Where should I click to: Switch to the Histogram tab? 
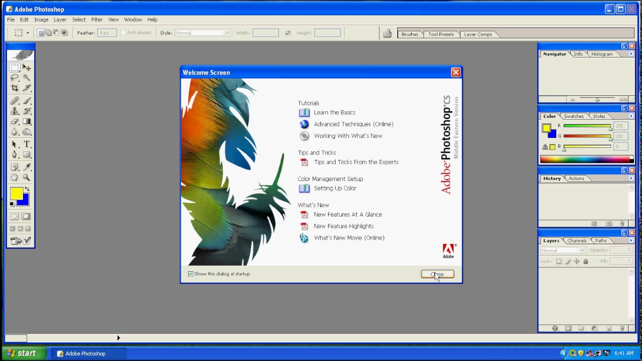601,54
